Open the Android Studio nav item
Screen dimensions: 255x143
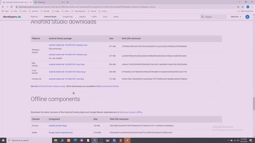50,17
